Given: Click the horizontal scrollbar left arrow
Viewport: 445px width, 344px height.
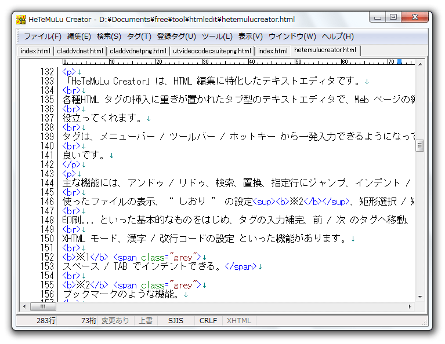Looking at the screenshot, I should [24, 306].
